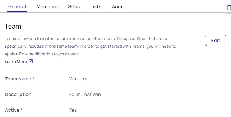
Task: Click the Active value Yes
Action: click(73, 110)
